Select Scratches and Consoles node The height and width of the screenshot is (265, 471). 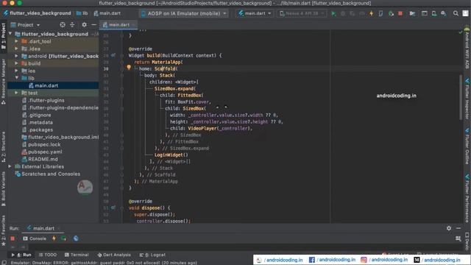(51, 174)
